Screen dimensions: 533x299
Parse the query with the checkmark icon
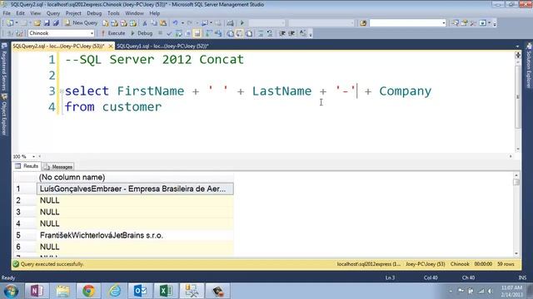169,33
